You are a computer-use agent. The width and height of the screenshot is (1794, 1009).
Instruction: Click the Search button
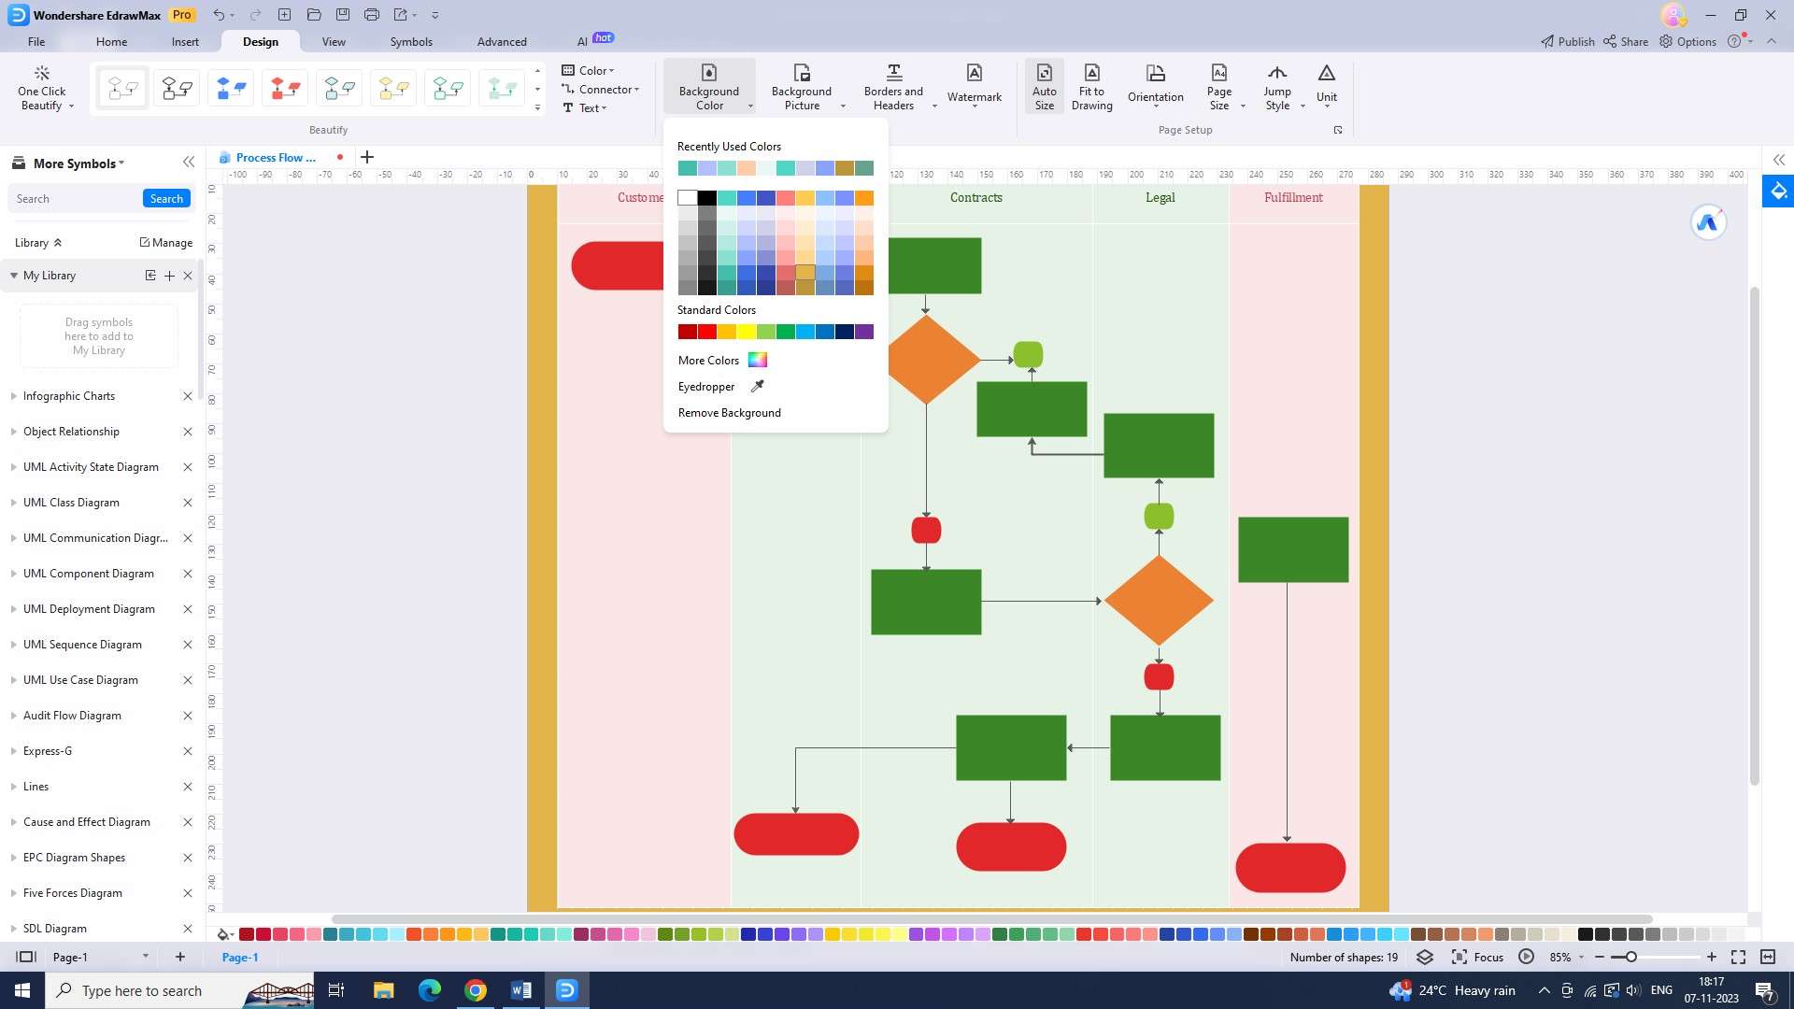coord(166,198)
